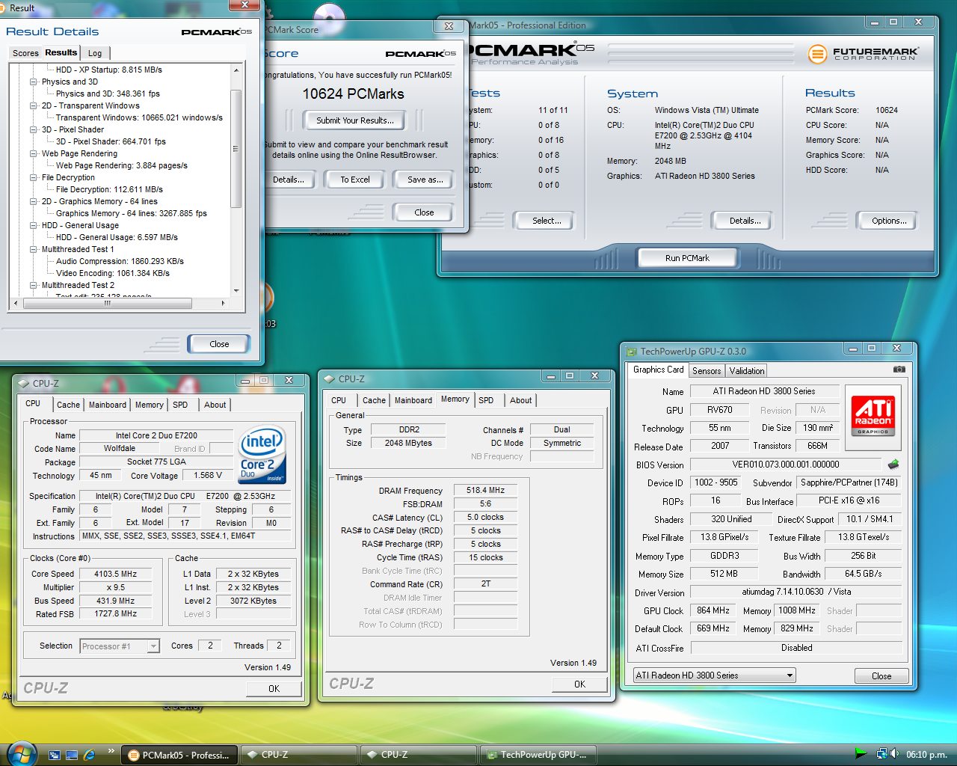The width and height of the screenshot is (957, 766).
Task: Click the Details... button in PCMark Score dialog
Action: 289,180
